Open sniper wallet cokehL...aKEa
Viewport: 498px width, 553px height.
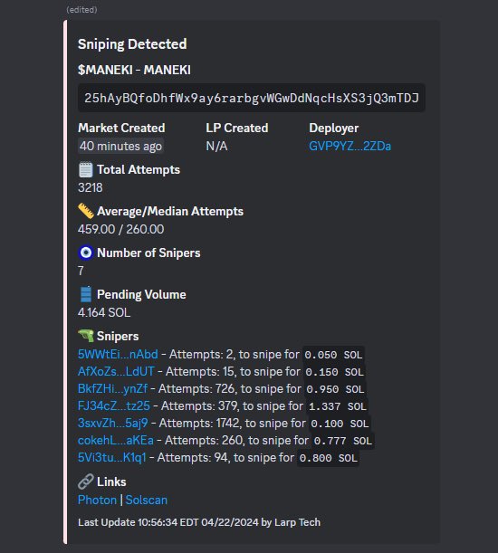(116, 440)
